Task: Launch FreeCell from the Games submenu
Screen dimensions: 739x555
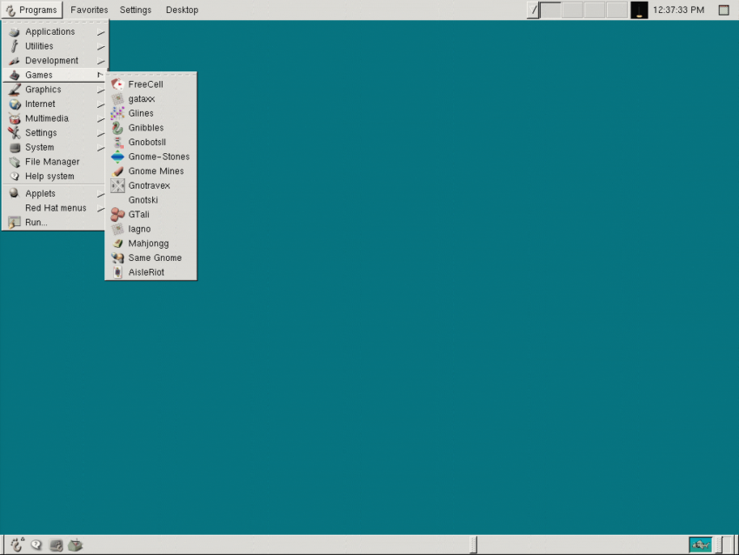Action: coord(150,84)
